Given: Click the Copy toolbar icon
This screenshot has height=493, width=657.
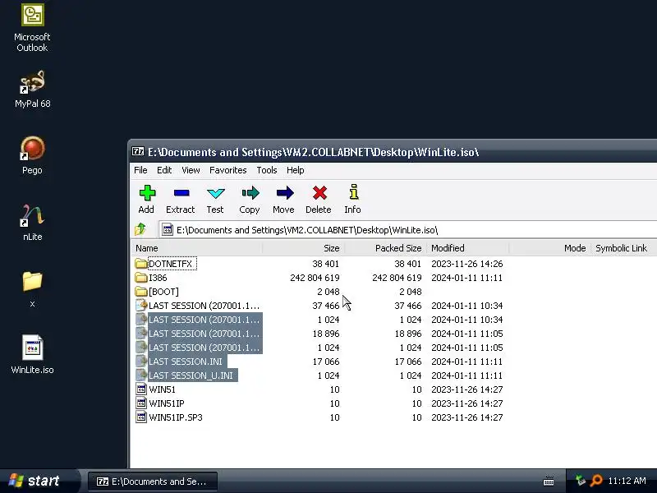Looking at the screenshot, I should pyautogui.click(x=250, y=193).
